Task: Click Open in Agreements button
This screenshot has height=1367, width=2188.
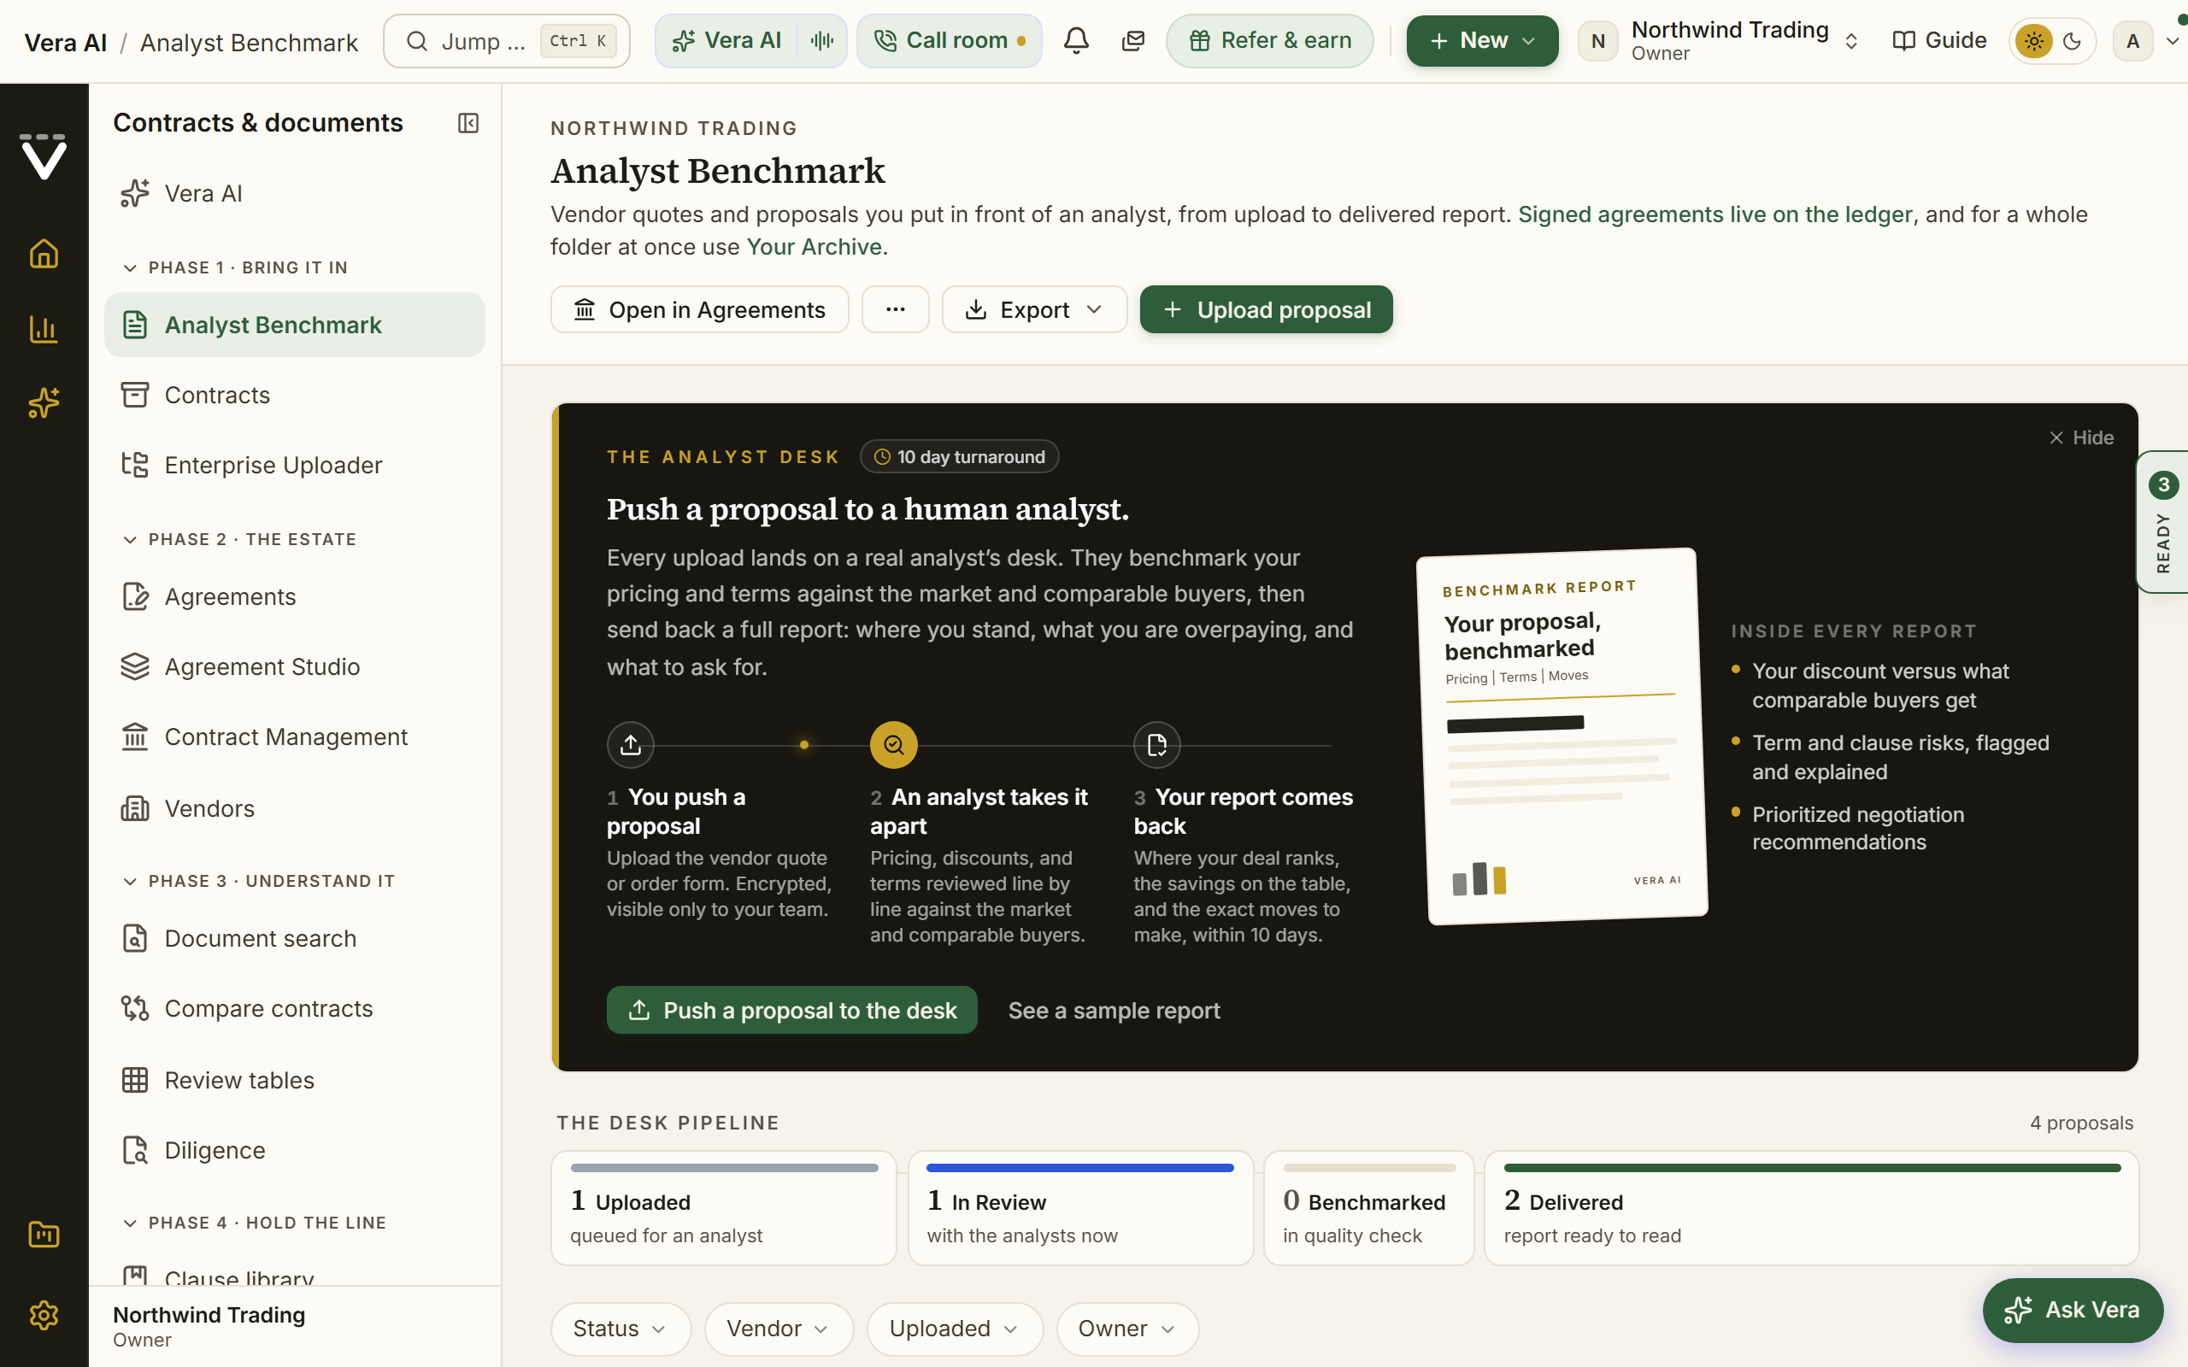Action: (699, 310)
